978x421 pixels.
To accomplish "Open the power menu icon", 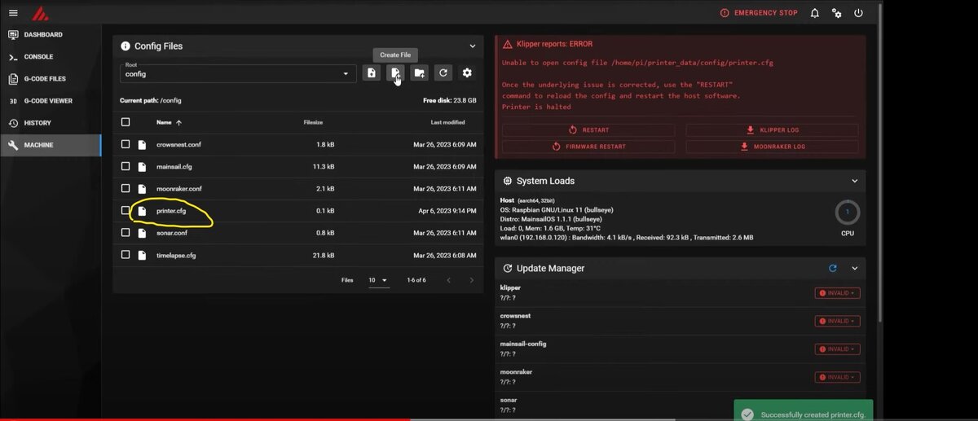I will pyautogui.click(x=858, y=13).
